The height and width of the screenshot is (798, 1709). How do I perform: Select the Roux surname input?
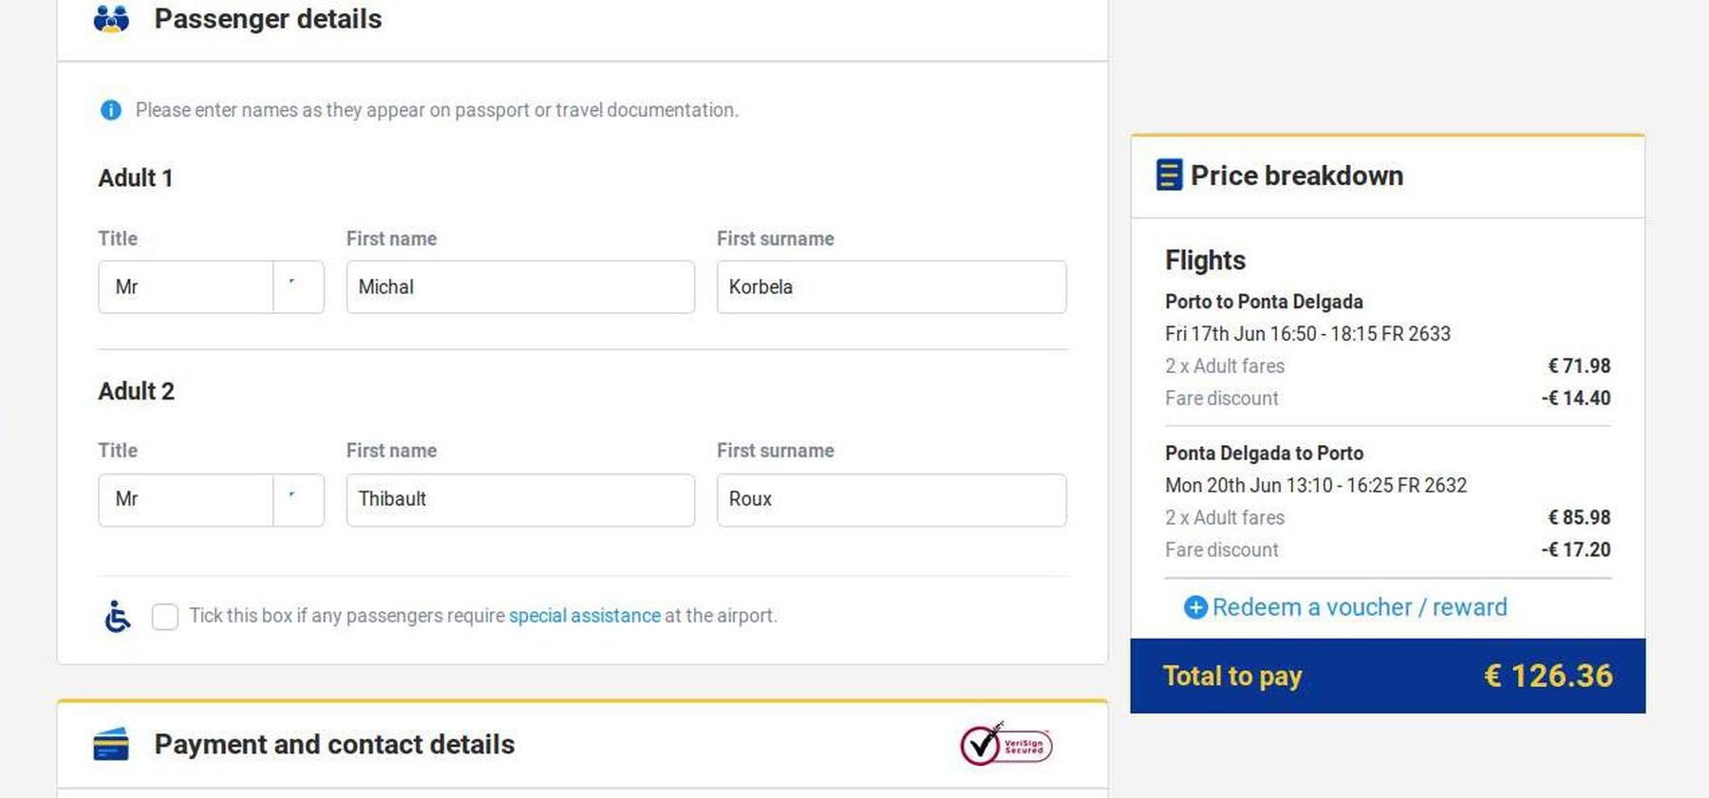pos(891,499)
